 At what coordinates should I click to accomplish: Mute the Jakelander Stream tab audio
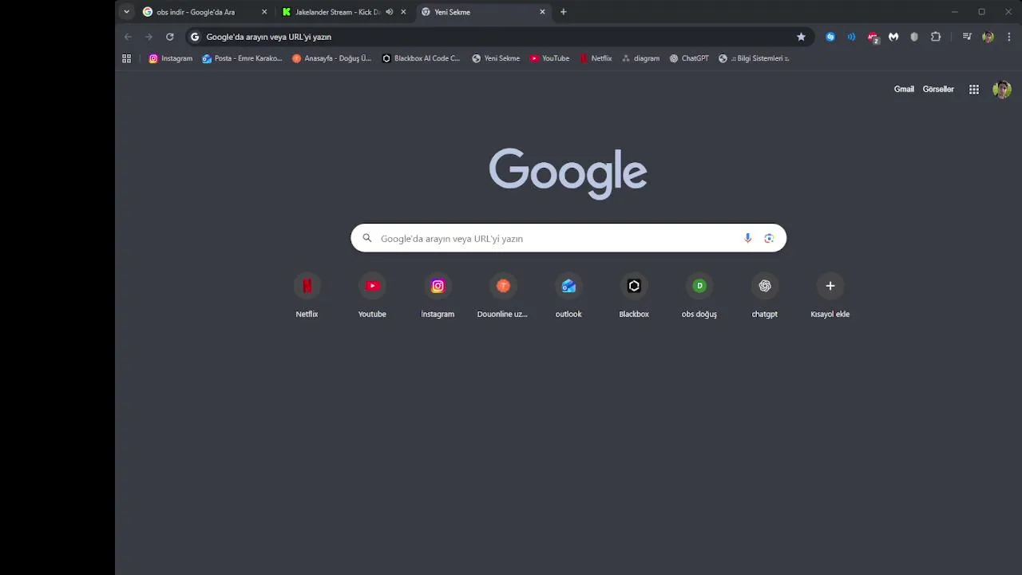pos(390,12)
